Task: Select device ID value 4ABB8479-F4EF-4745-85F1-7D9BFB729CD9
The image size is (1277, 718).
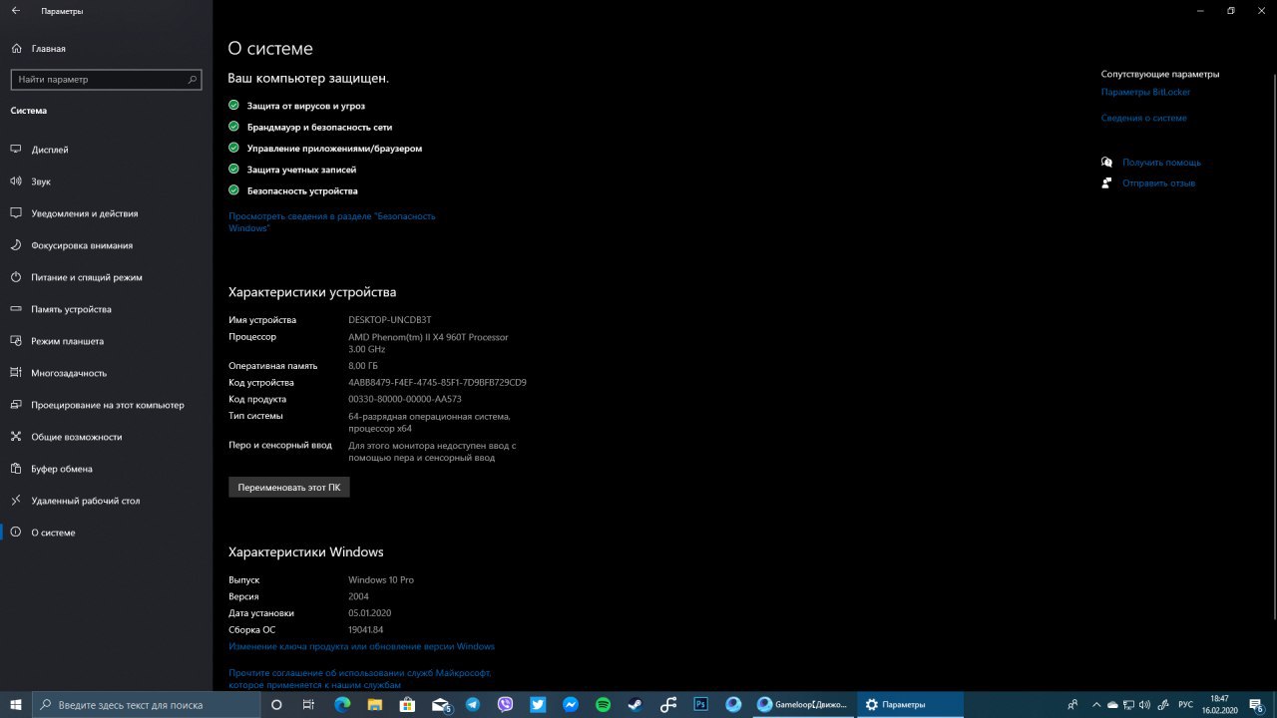Action: 437,383
